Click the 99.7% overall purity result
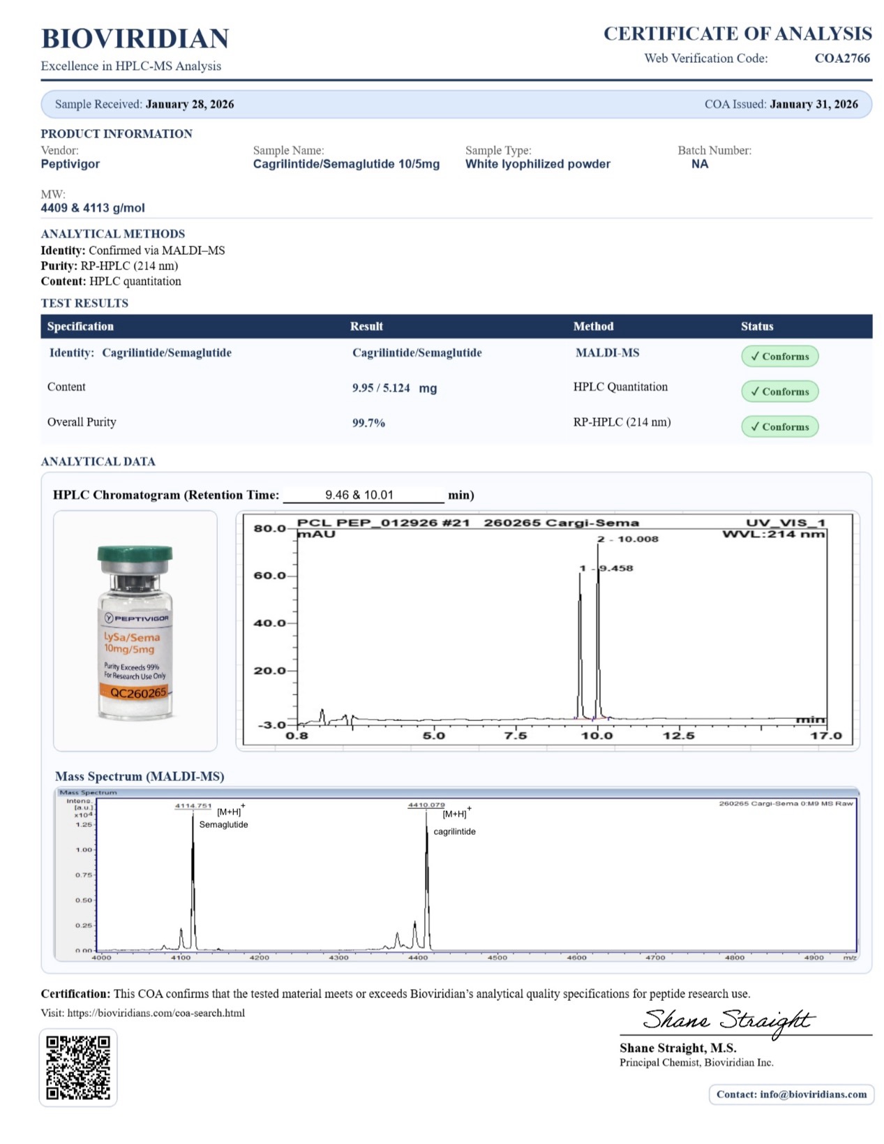 pyautogui.click(x=368, y=423)
